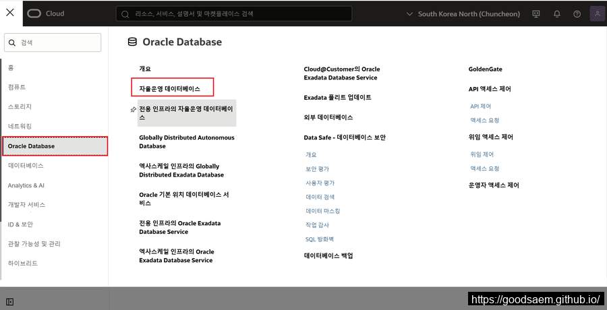Focus the sidebar 검색 input field
This screenshot has width=607, height=310.
53,42
